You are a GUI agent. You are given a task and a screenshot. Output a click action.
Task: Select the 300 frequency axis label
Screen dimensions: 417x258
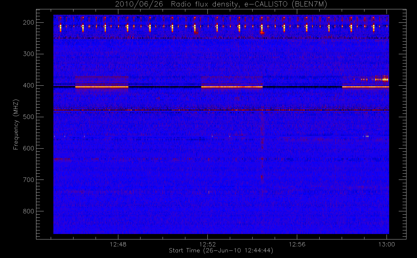[x=29, y=54]
